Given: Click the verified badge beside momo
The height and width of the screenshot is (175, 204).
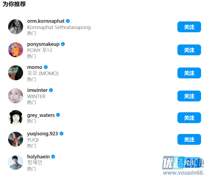Looking at the screenshot, I should coord(46,67).
